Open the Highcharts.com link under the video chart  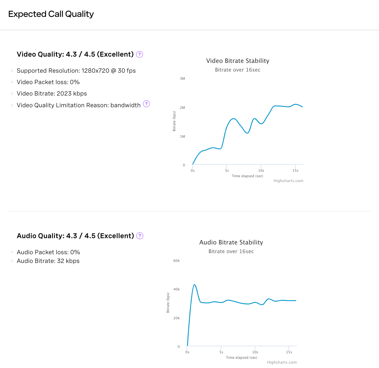tap(288, 181)
